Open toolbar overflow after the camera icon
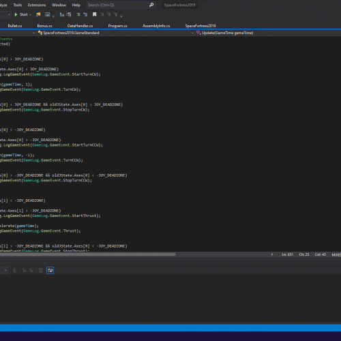 pos(53,16)
